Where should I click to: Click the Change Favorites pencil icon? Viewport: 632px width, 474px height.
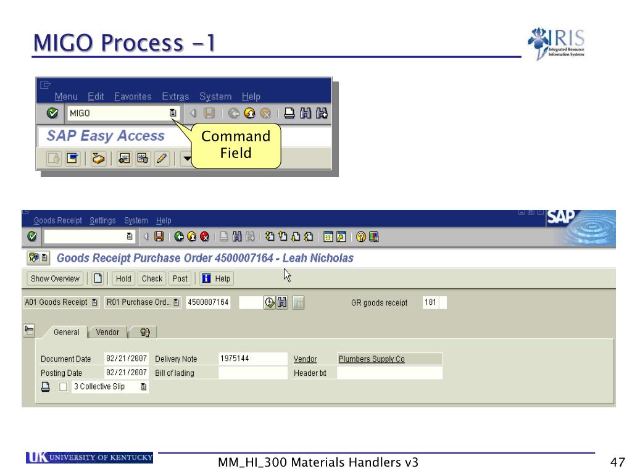pos(161,158)
